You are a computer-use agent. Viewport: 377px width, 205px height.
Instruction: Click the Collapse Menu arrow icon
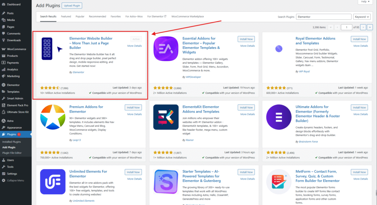pos(3,180)
